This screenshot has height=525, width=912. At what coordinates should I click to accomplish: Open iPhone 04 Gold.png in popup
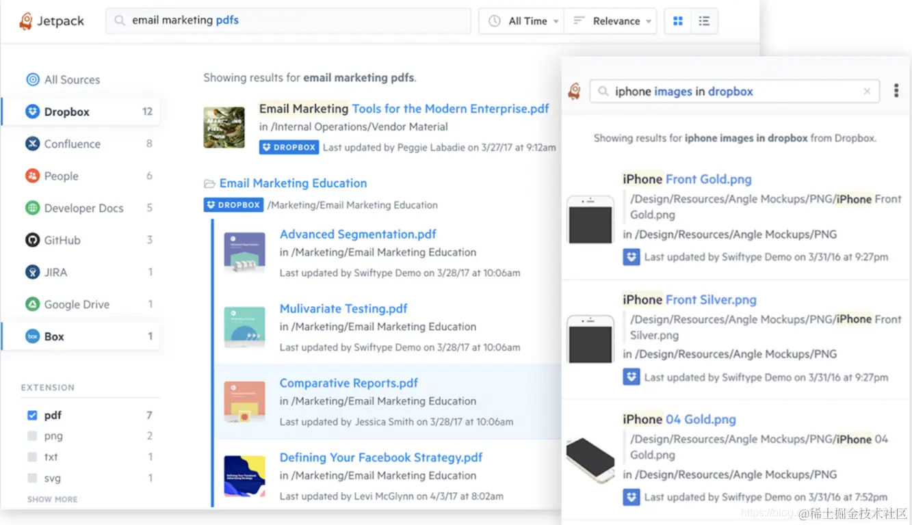pos(679,419)
